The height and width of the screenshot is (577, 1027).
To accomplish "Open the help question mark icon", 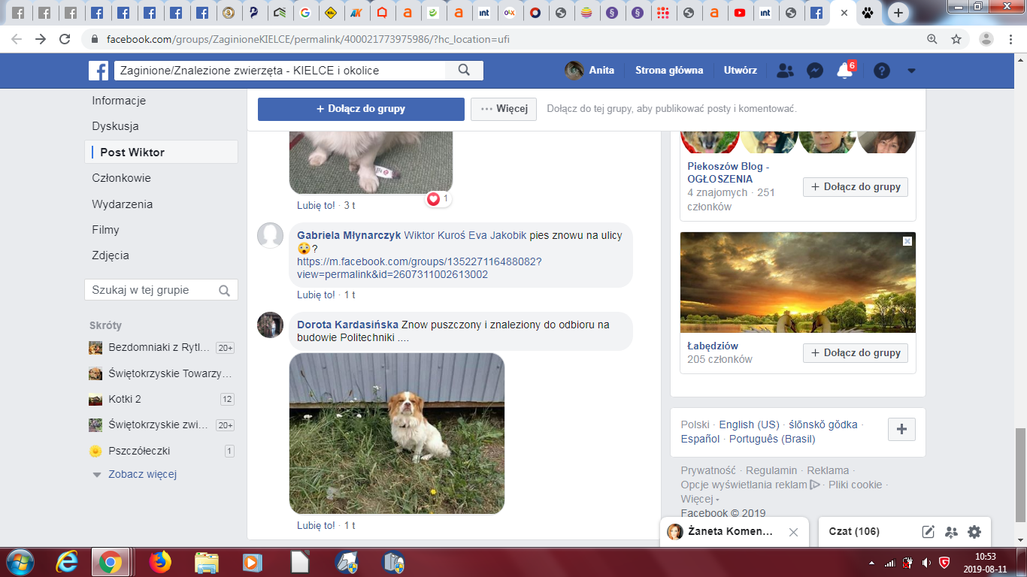I will [x=882, y=71].
